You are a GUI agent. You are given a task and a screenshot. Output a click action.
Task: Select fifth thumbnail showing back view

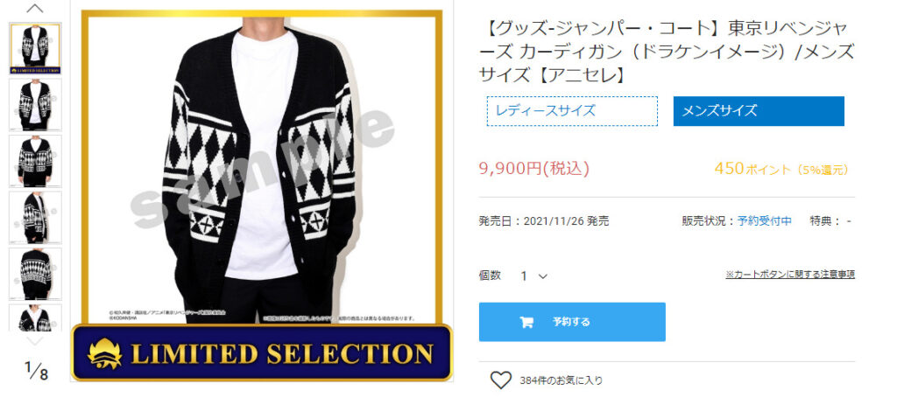[35, 274]
